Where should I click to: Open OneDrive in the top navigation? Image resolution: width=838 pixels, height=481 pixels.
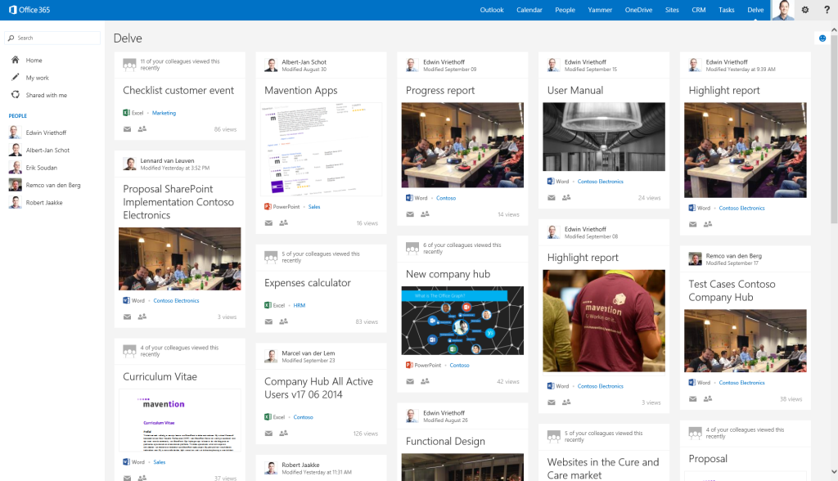coord(638,10)
